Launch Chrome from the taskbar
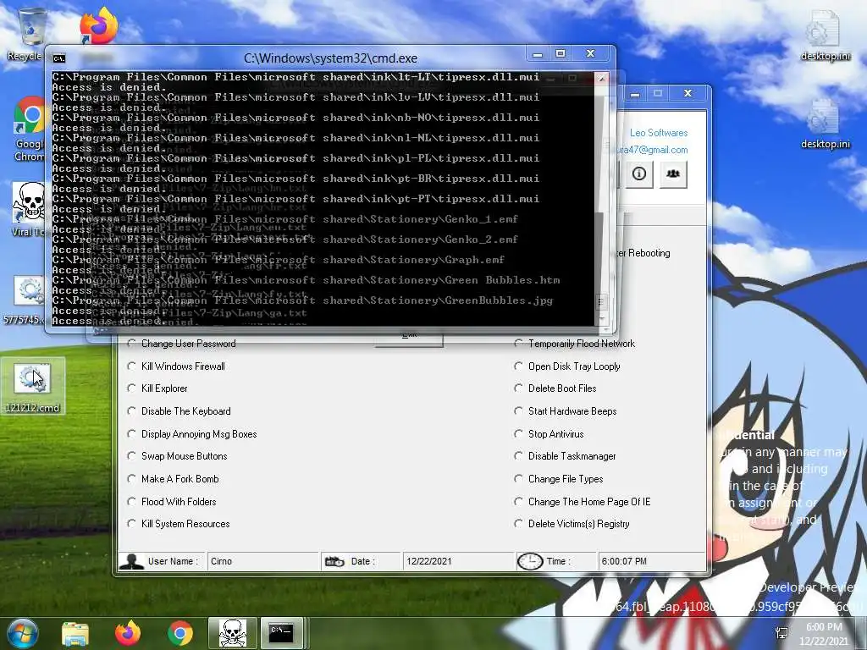 click(179, 633)
